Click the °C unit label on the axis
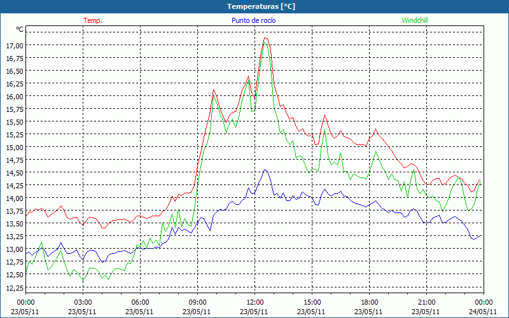 [20, 29]
